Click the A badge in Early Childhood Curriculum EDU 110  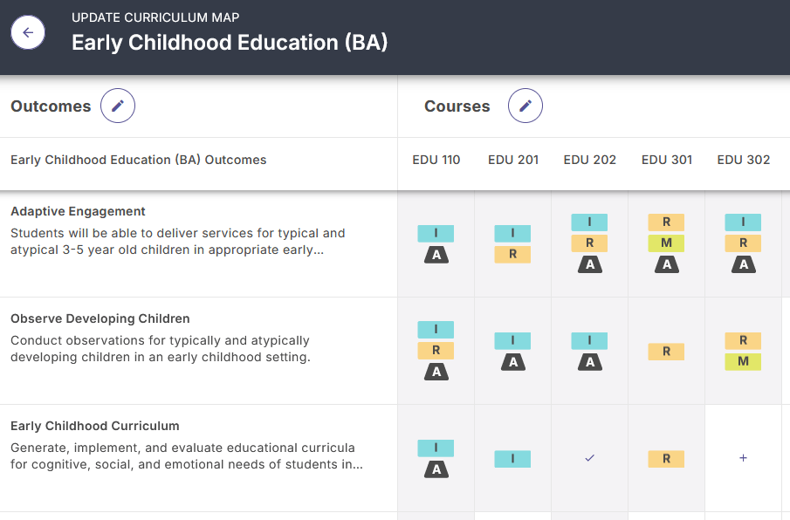pyautogui.click(x=436, y=469)
